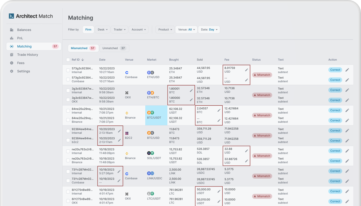
Task: Select the Mismatched tab
Action: 83,48
